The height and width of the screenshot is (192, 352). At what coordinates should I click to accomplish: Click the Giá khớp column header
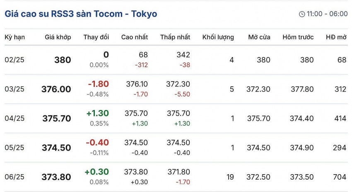click(x=58, y=37)
